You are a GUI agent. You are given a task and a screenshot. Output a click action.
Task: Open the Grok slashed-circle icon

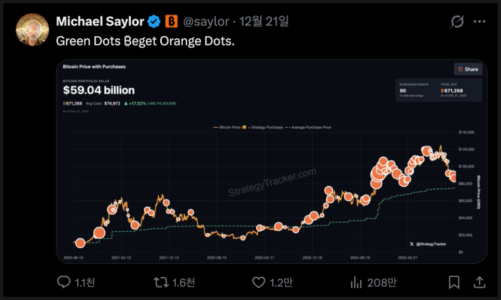point(457,22)
